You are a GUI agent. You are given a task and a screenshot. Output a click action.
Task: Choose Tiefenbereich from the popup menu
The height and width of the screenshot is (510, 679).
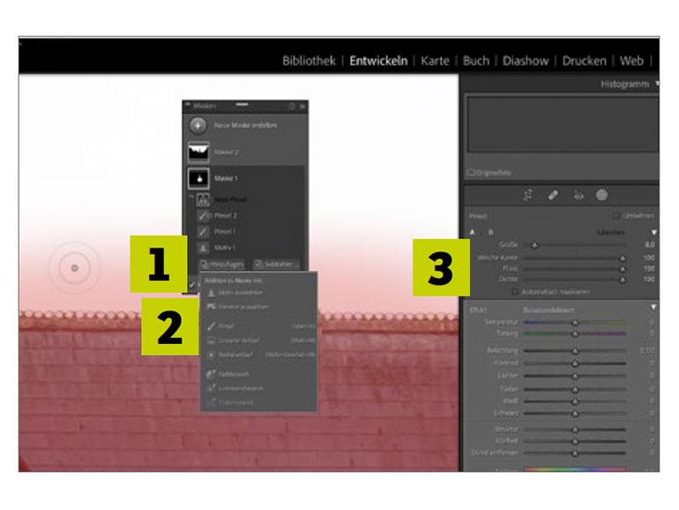(x=259, y=402)
